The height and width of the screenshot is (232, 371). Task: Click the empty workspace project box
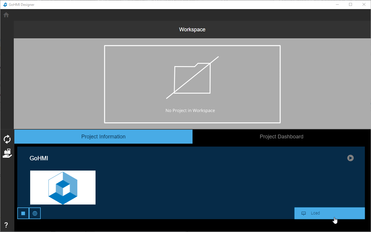pos(192,84)
